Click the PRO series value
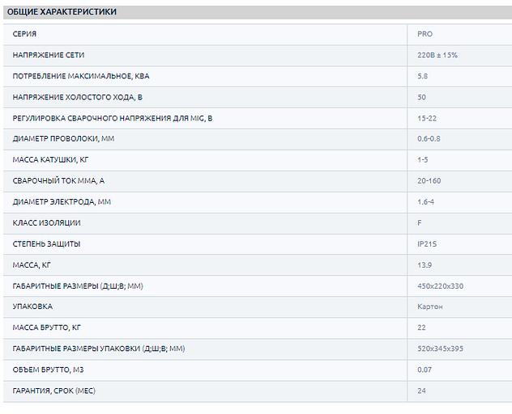 pyautogui.click(x=425, y=34)
